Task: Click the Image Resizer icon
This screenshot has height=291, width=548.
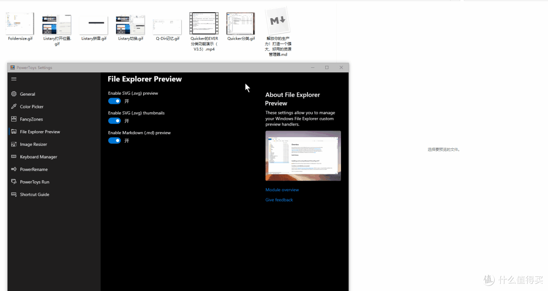Action: point(14,144)
